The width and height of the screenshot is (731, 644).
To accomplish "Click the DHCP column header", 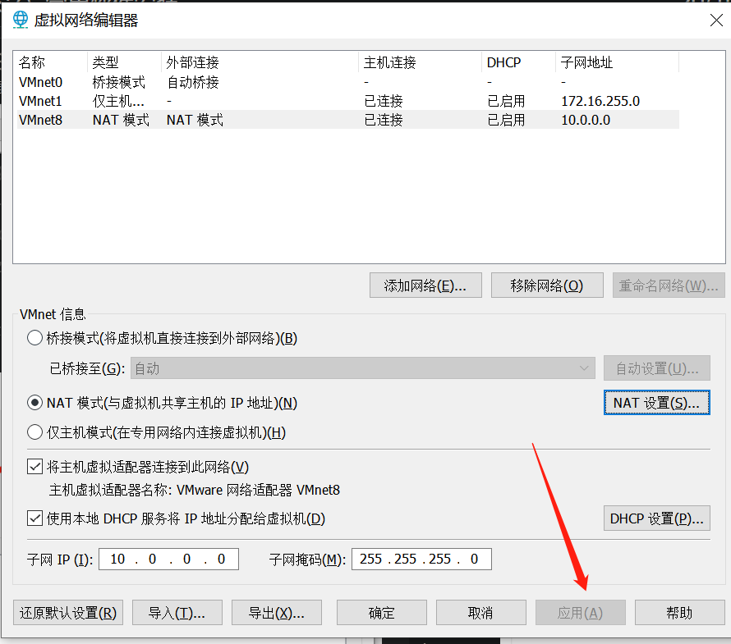I will coord(518,62).
